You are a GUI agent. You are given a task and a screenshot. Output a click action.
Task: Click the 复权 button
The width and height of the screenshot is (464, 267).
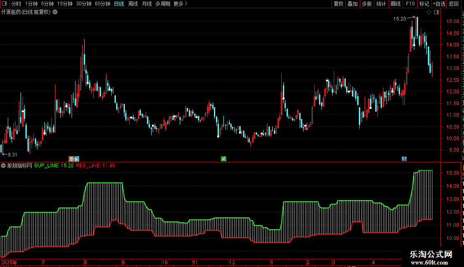click(338, 4)
